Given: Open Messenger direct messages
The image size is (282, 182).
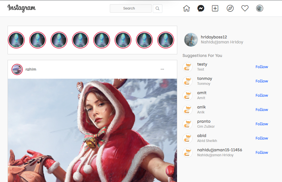Looking at the screenshot, I should click(201, 8).
